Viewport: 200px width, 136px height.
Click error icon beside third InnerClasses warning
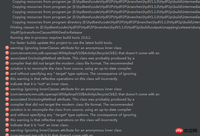click(x=7, y=130)
